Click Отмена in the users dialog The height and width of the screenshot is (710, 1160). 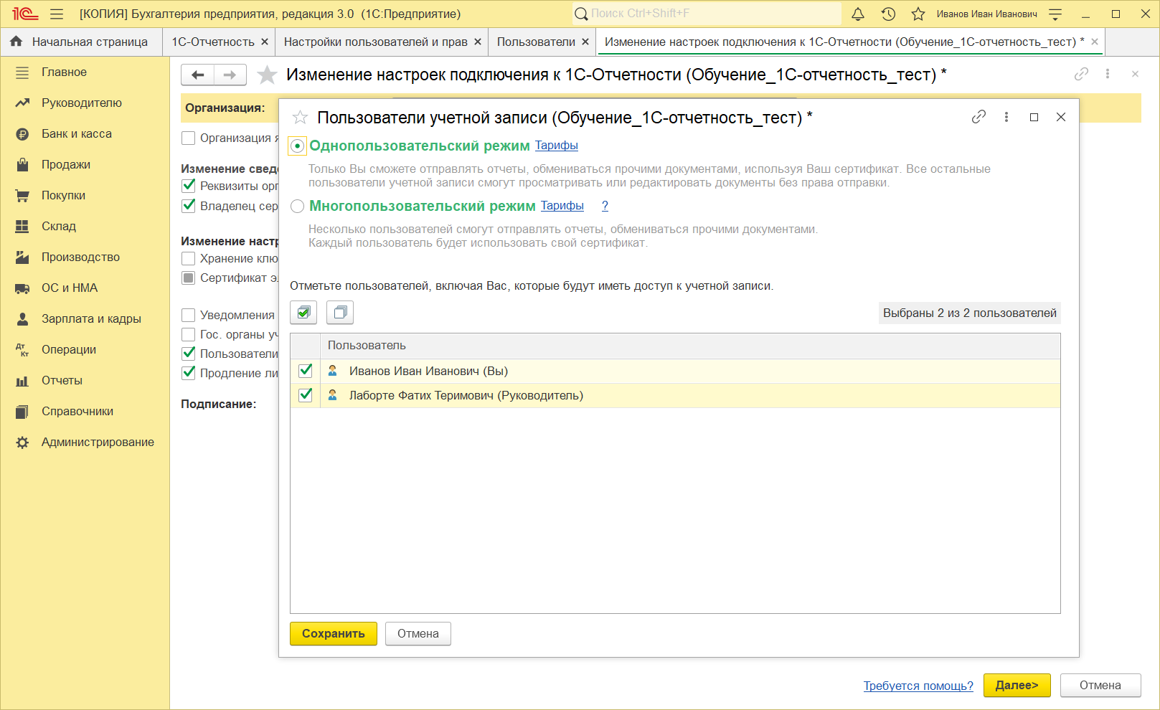coord(418,634)
